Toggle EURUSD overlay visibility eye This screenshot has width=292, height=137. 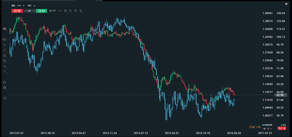265,129
